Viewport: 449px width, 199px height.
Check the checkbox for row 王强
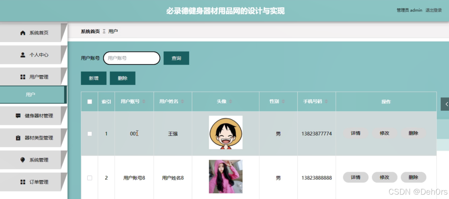coord(90,134)
